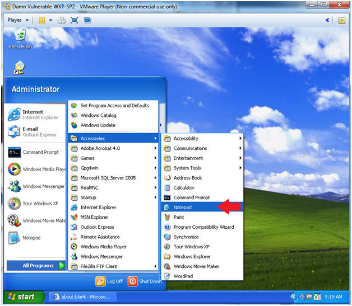Open Windows Catalog menu entry
352x306 pixels.
113,115
